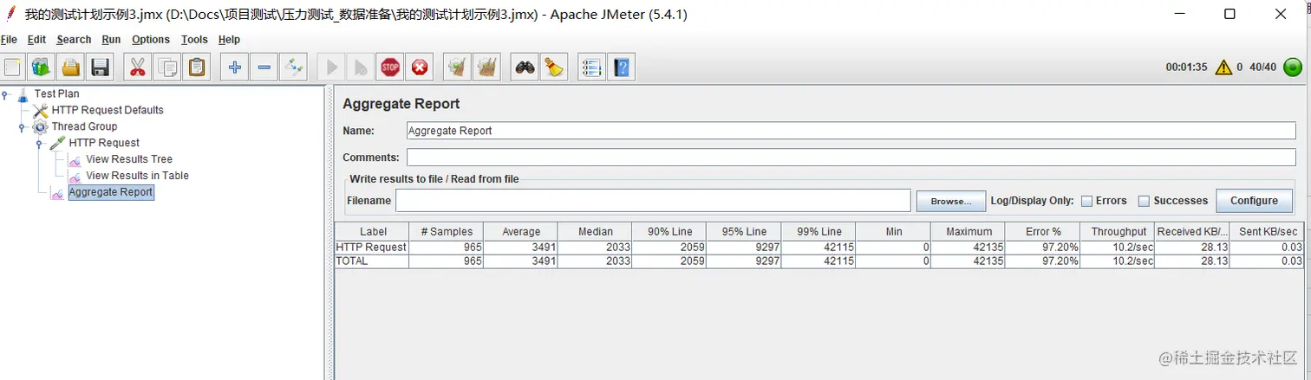The height and width of the screenshot is (380, 1311).
Task: Click the Toggle enable/disable toolbar icon
Action: (x=294, y=67)
